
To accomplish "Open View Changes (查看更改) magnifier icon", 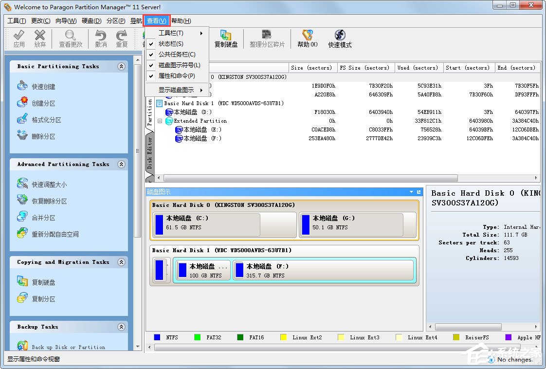I will tap(71, 35).
